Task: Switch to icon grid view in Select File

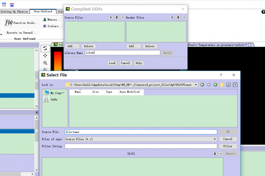Action: 228,85
